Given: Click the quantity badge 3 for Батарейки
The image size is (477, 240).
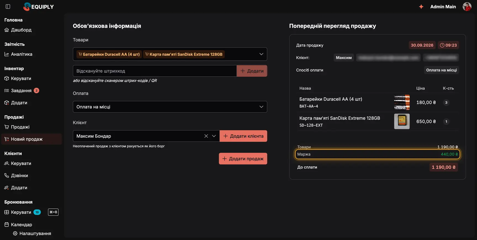Looking at the screenshot, I should pos(446,103).
